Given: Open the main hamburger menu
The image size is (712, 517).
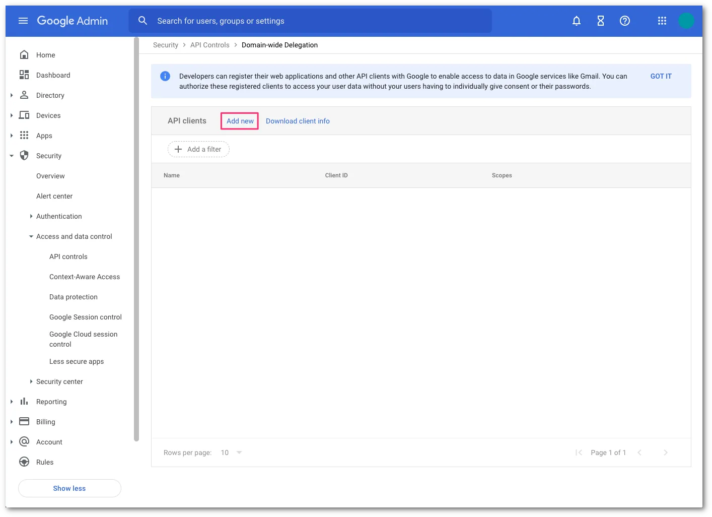Looking at the screenshot, I should [x=23, y=21].
